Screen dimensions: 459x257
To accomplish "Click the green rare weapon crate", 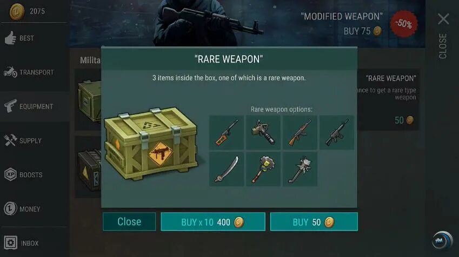I will point(151,143).
